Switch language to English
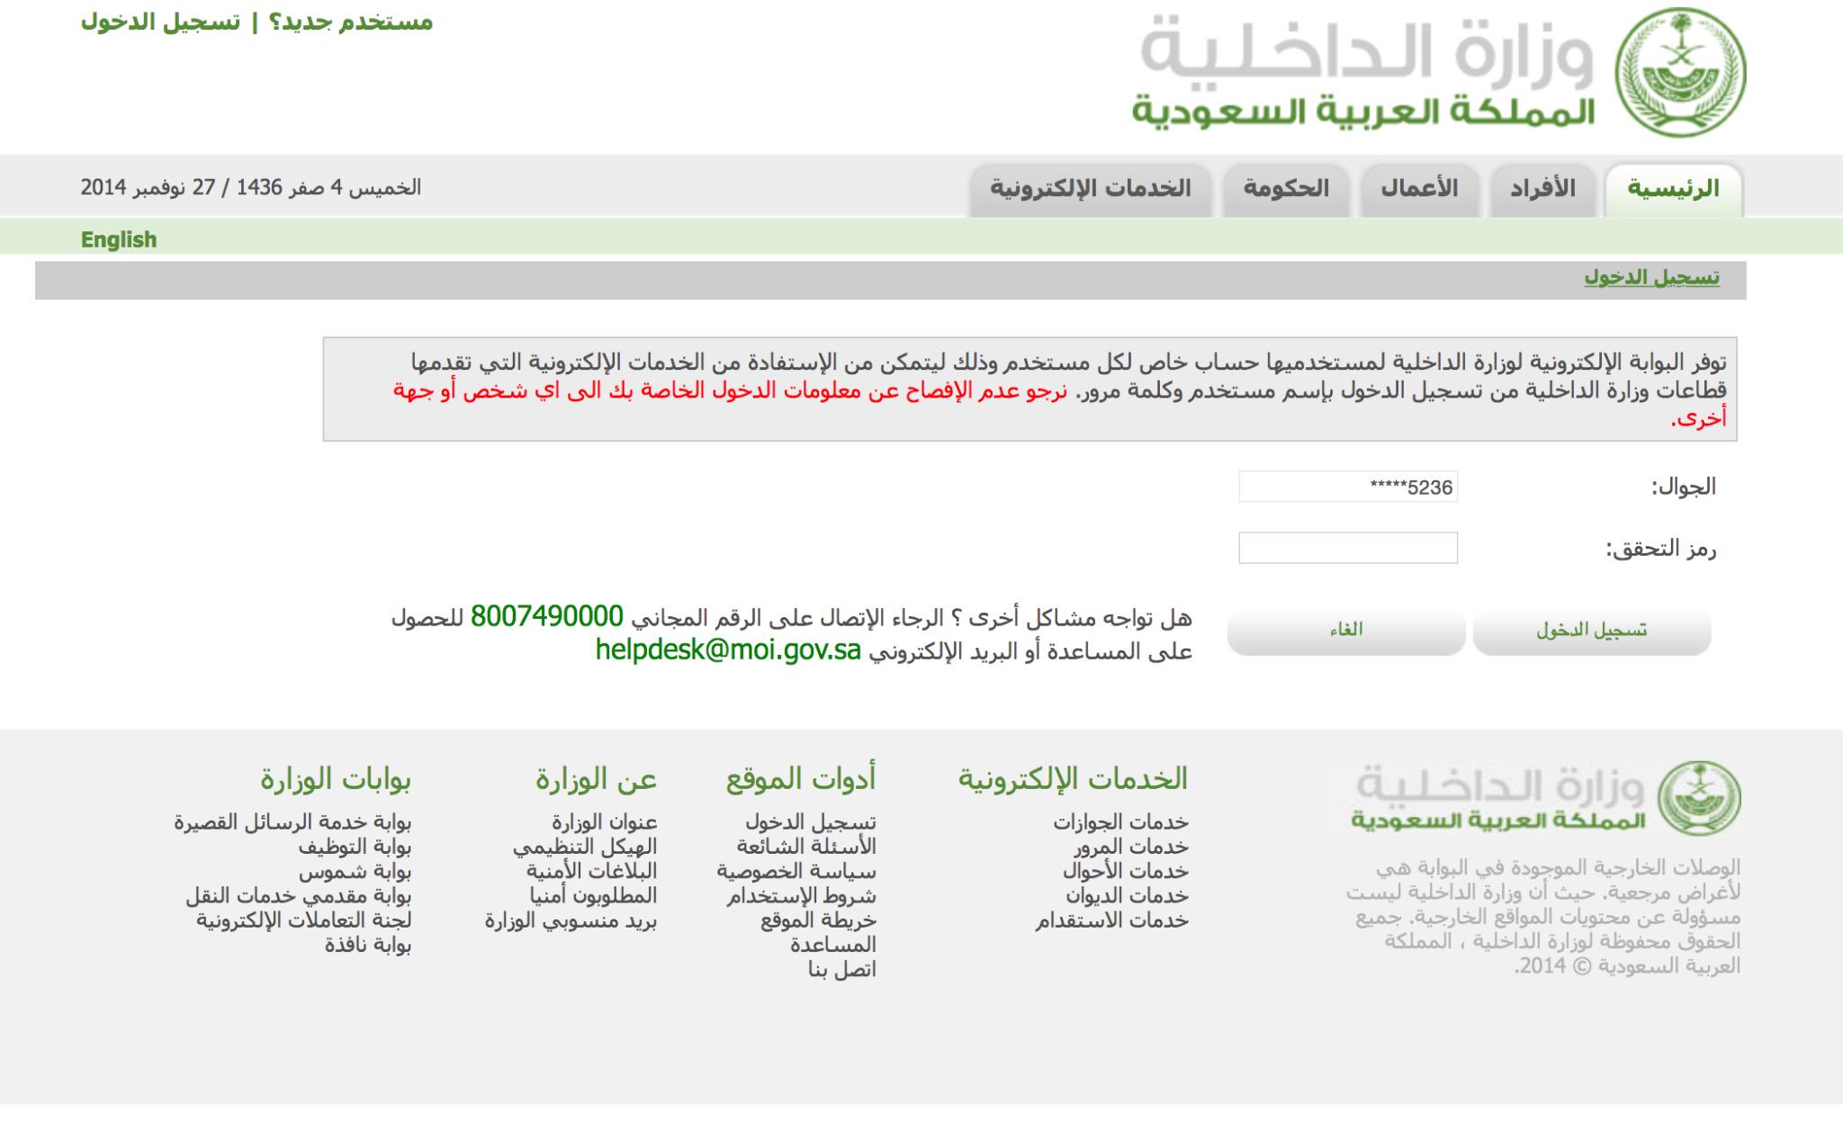1843x1139 pixels. (119, 239)
